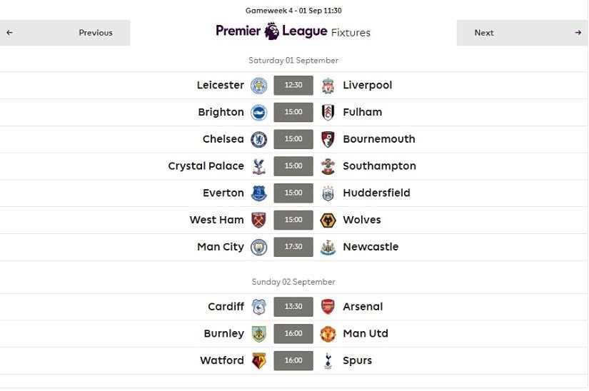Open the Cardiff vs Arsenal 13:30 kickoff
Image resolution: width=589 pixels, height=391 pixels.
pos(293,307)
